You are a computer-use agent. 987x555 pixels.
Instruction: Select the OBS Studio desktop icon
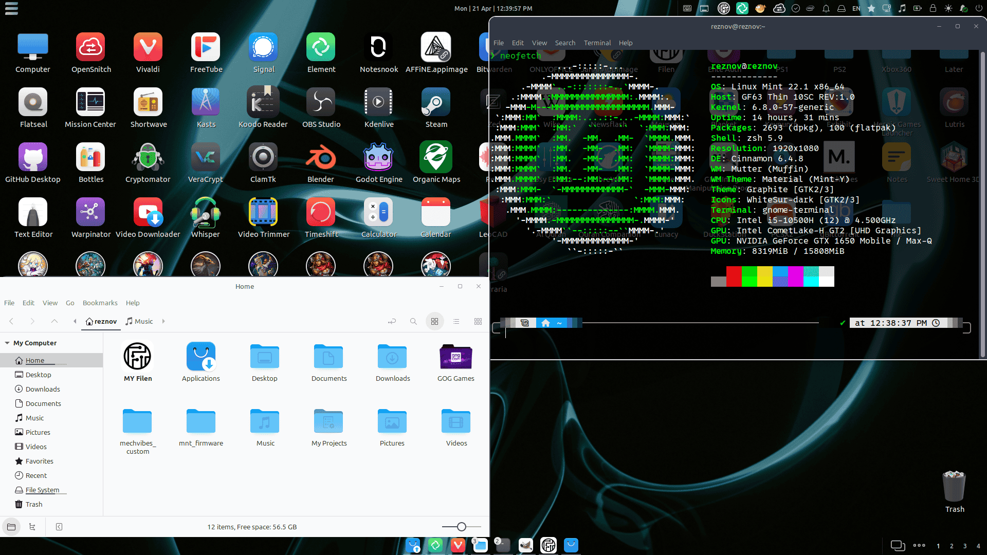(x=321, y=108)
